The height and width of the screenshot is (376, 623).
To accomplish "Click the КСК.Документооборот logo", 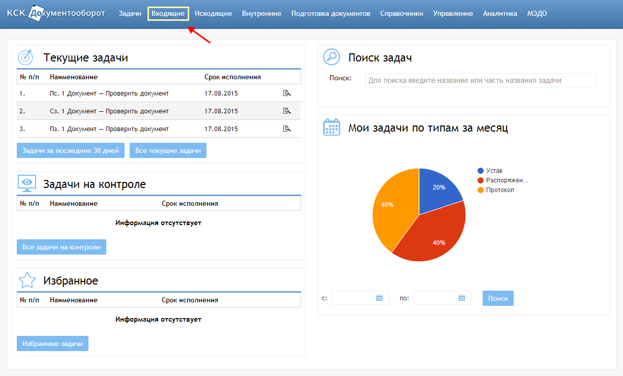I will [56, 13].
